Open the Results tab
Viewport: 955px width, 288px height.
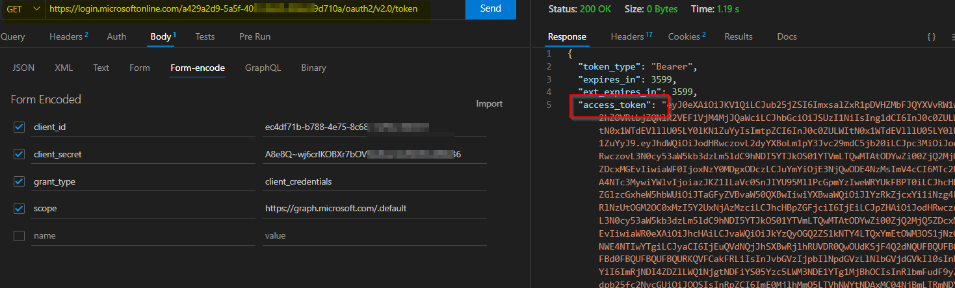[x=739, y=36]
